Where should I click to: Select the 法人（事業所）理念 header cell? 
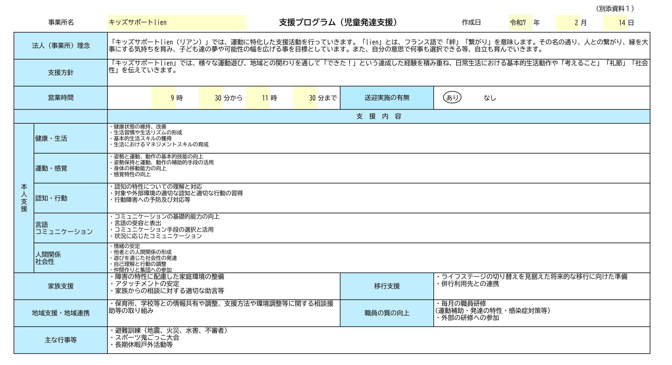[x=60, y=45]
